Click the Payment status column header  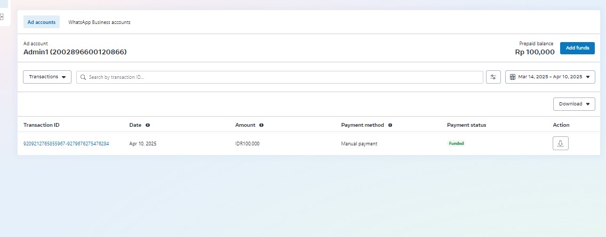(466, 125)
